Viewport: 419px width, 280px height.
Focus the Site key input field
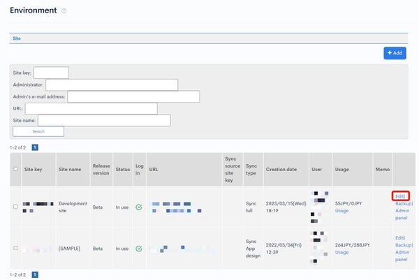pos(51,73)
